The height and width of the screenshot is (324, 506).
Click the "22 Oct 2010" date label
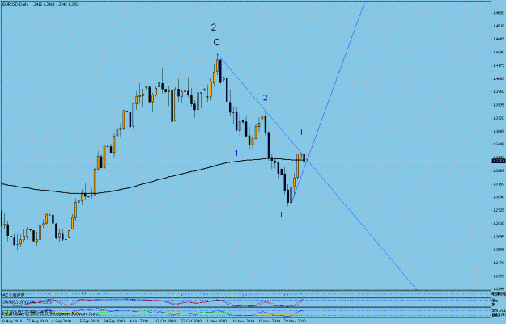click(192, 321)
